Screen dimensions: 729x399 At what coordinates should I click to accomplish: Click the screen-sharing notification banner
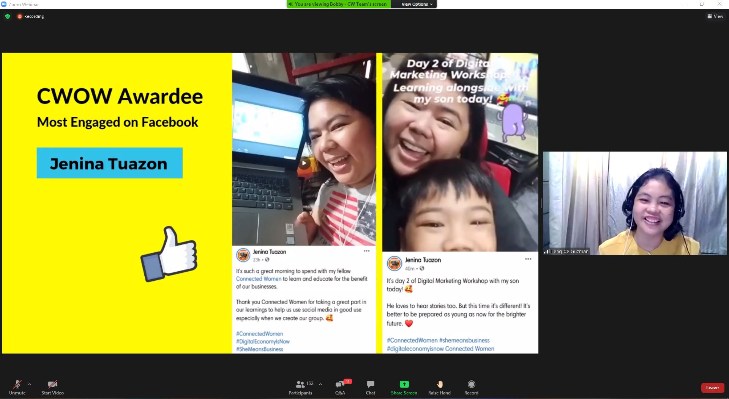tap(339, 4)
